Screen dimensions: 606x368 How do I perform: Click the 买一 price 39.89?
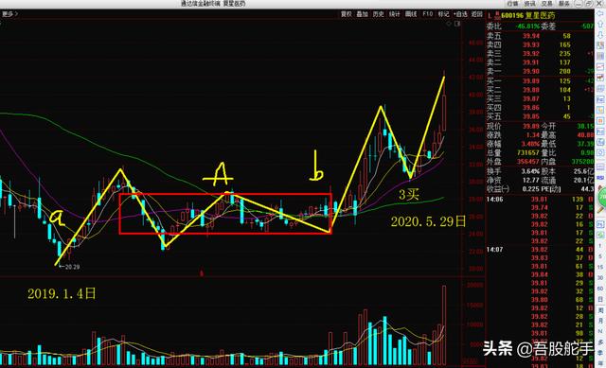click(x=531, y=81)
